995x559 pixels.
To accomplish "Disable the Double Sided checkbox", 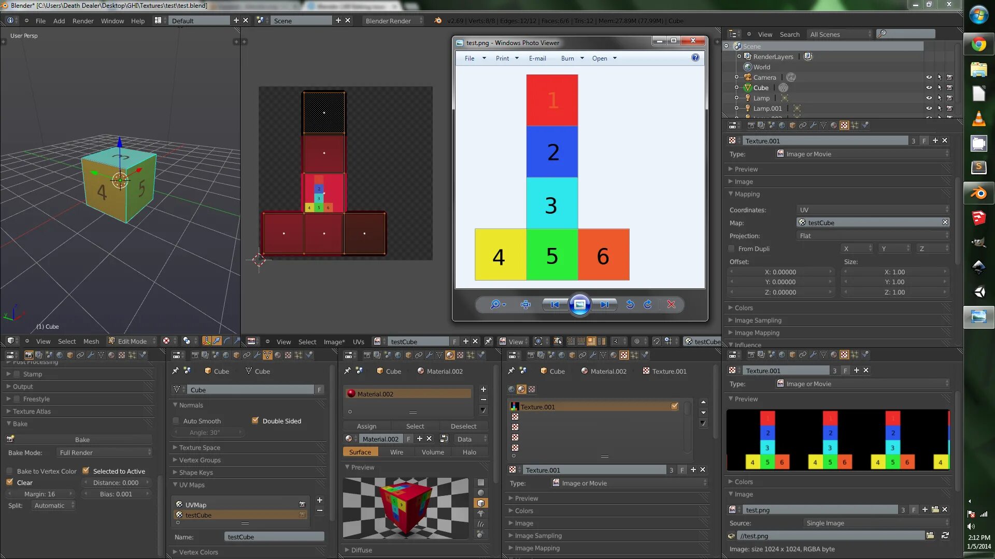I will tap(255, 421).
